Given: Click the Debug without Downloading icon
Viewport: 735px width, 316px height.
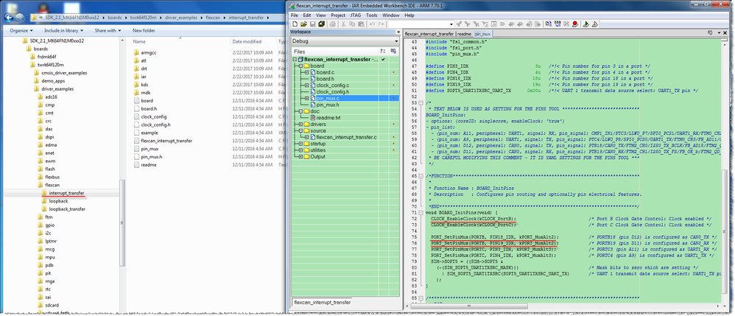Looking at the screenshot, I should pos(595,24).
